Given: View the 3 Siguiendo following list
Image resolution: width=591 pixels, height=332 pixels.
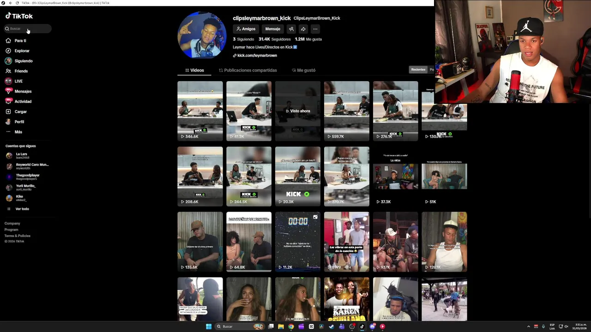Looking at the screenshot, I should pyautogui.click(x=243, y=39).
